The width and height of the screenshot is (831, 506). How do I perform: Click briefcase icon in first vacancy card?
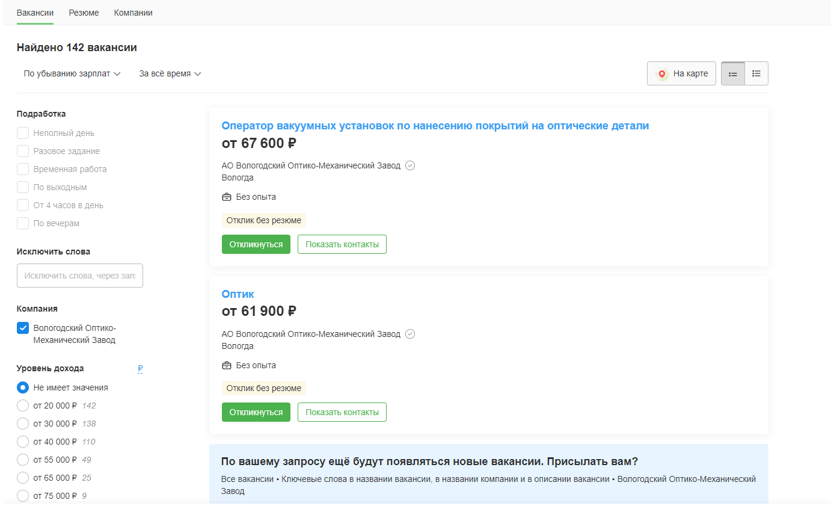click(227, 197)
